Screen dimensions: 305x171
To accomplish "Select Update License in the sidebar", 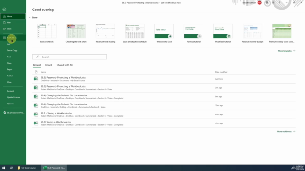I will [13, 97].
